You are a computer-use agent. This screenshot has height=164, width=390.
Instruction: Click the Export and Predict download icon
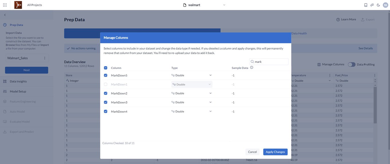pos(5,132)
